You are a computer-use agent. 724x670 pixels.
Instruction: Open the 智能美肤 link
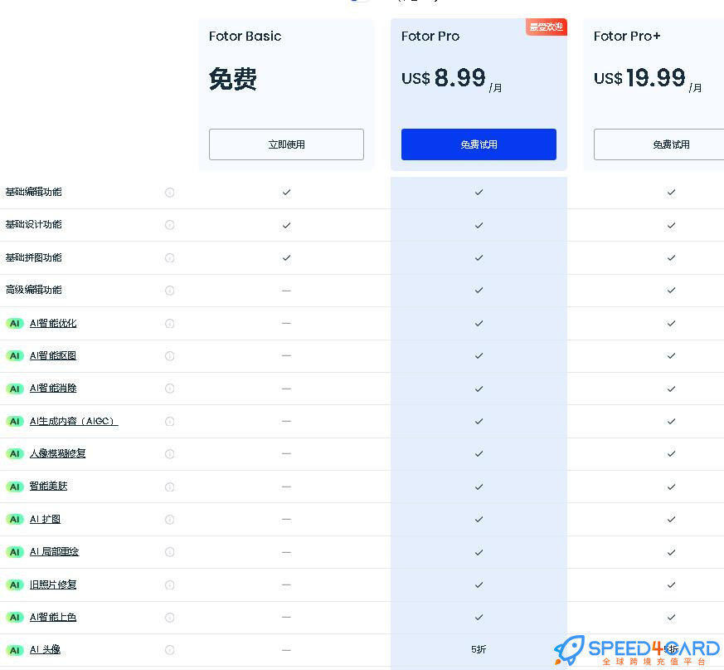point(48,487)
